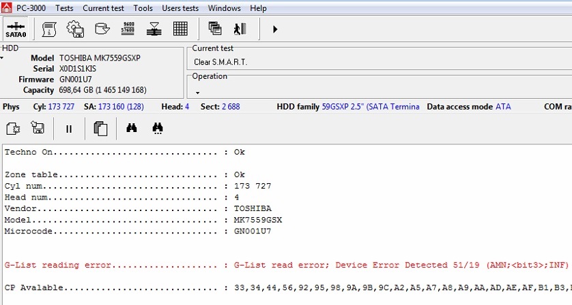Pause the test via log toolbar
This screenshot has width=572, height=305.
(69, 128)
